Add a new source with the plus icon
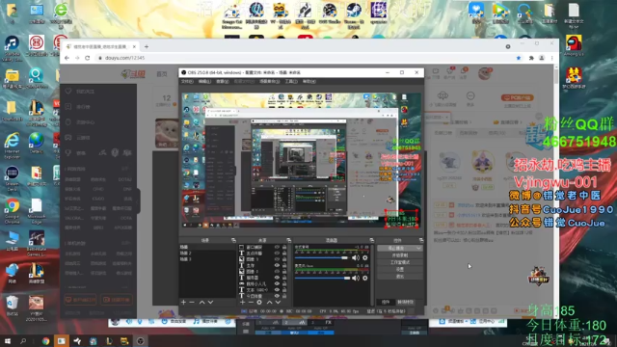 pyautogui.click(x=242, y=302)
